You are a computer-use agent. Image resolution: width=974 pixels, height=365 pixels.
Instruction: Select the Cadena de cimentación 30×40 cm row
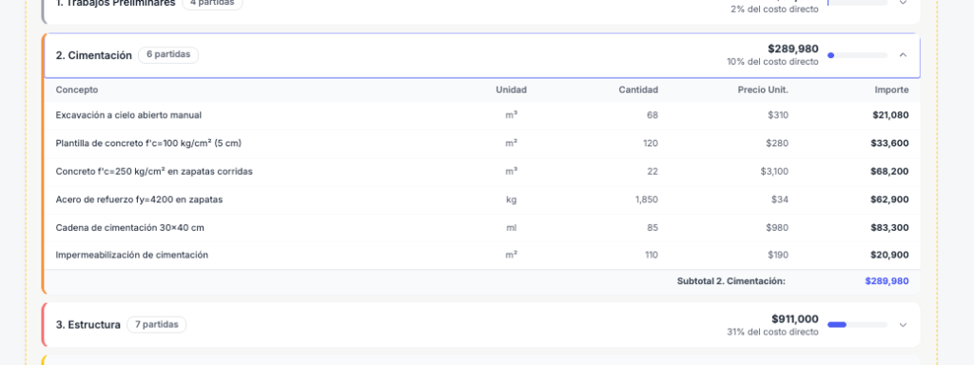pyautogui.click(x=482, y=228)
